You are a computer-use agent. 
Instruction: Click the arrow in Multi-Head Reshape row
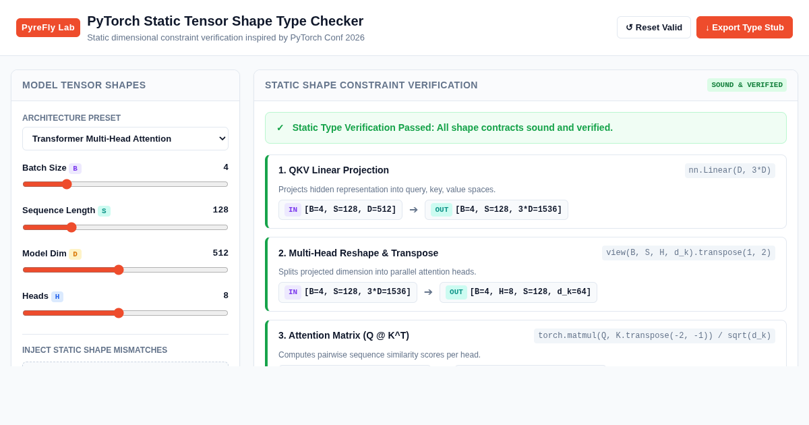click(x=428, y=292)
